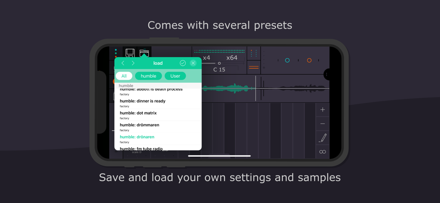Screen dimensions: 440x203
Task: Click the green waveform section
Action: click(229, 88)
